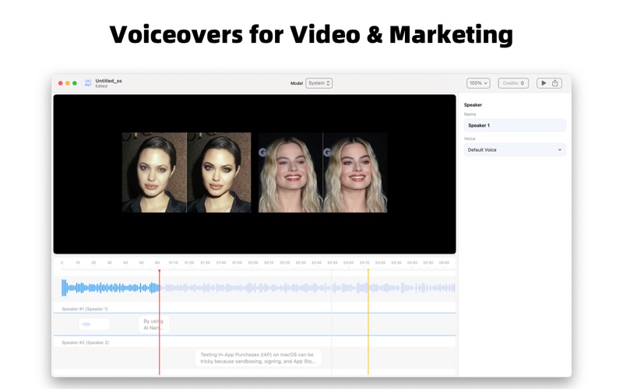The image size is (623, 389).
Task: Click the Untitled_ss document title
Action: click(x=108, y=80)
